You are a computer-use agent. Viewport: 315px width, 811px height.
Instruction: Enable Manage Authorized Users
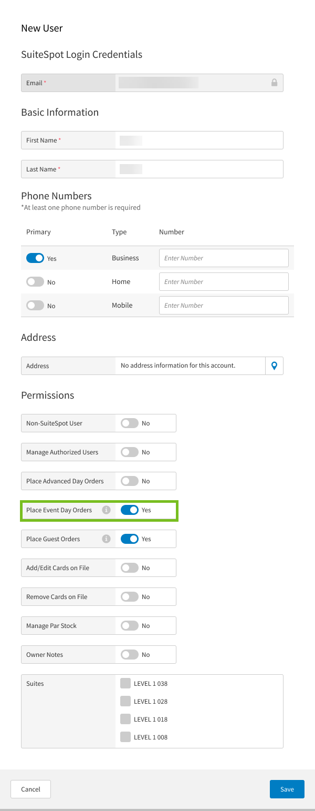click(x=130, y=452)
